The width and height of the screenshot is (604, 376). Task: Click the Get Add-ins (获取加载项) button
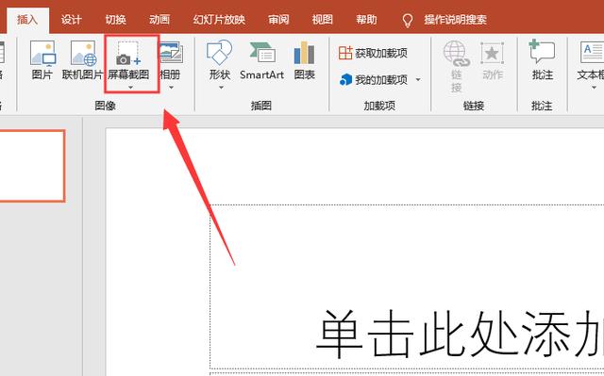pyautogui.click(x=373, y=53)
